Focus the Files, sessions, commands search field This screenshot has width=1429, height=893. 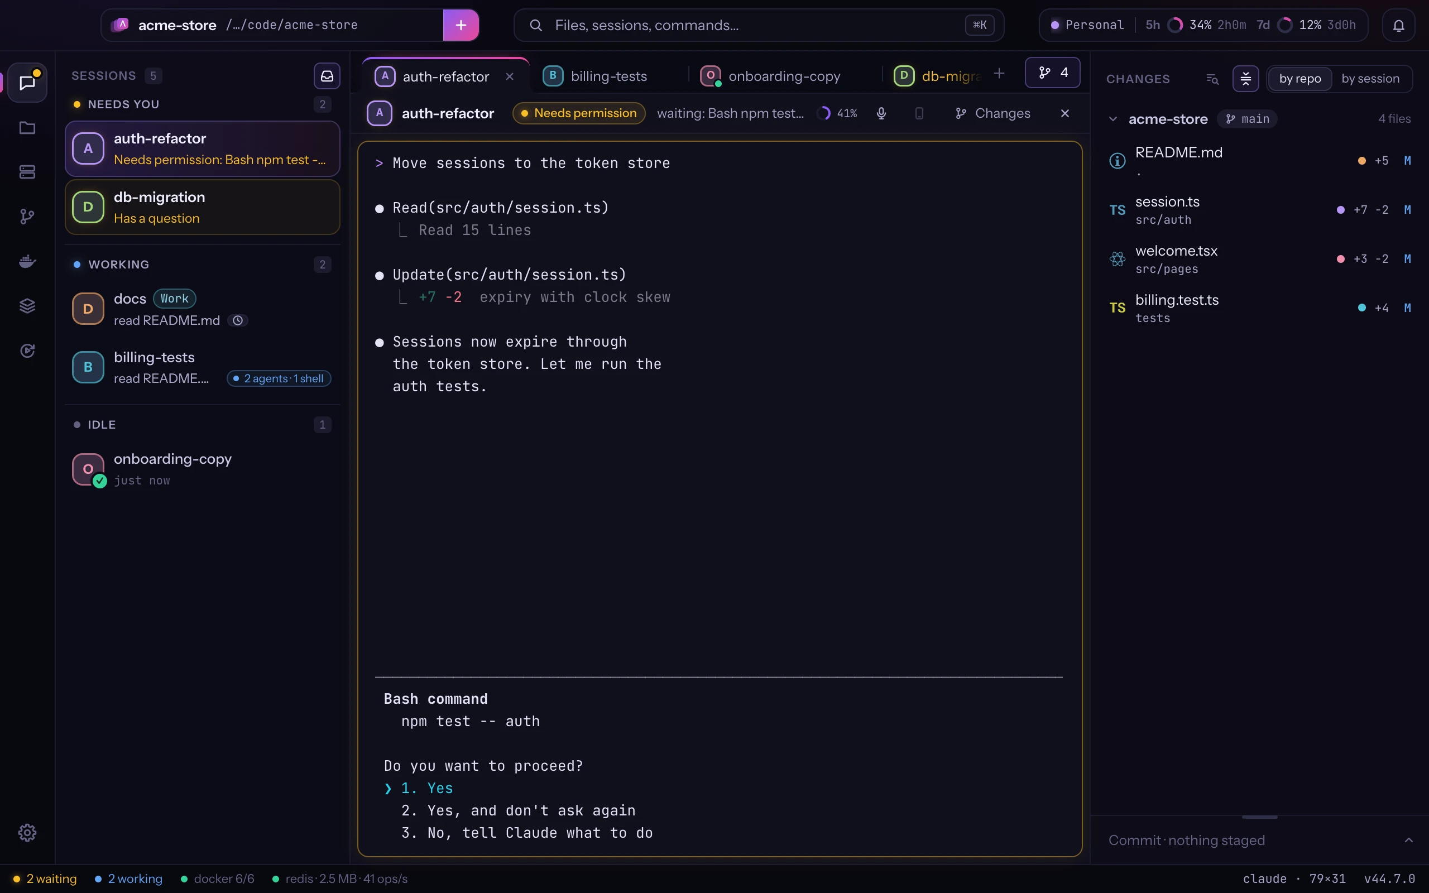pos(759,26)
